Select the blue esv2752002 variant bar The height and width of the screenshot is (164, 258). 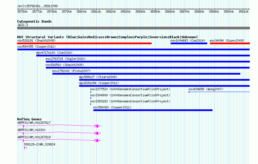[x=146, y=74]
